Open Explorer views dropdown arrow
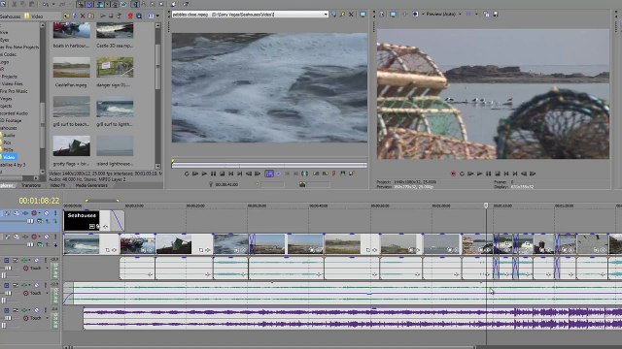 157,16
